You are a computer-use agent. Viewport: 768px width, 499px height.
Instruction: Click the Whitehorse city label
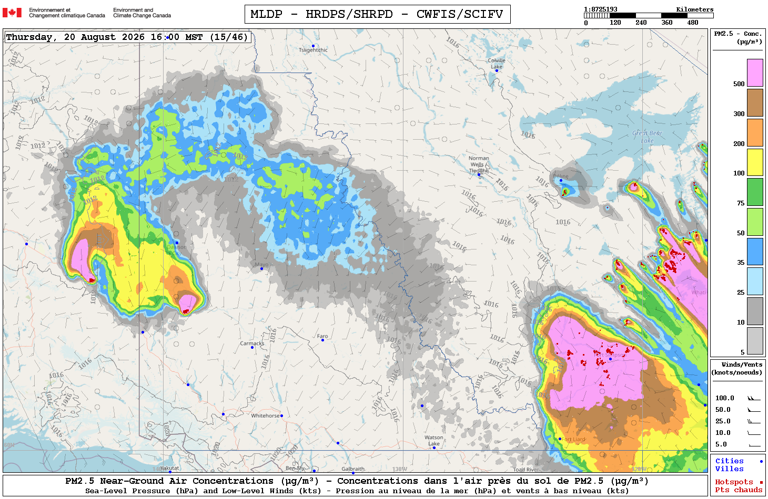pos(265,415)
